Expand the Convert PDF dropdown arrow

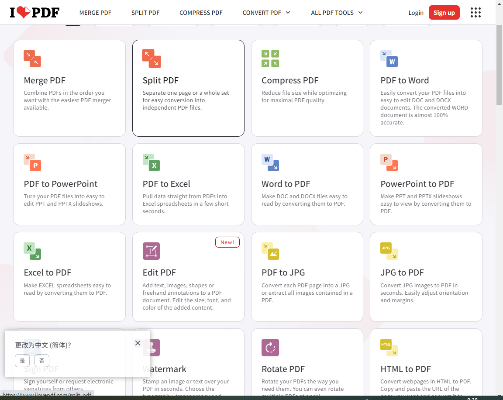click(288, 13)
